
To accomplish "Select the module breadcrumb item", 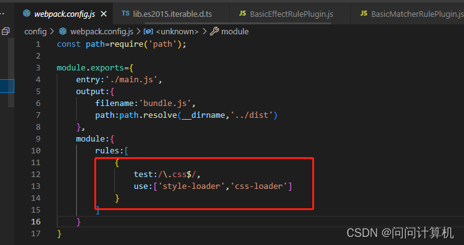I will coord(235,31).
